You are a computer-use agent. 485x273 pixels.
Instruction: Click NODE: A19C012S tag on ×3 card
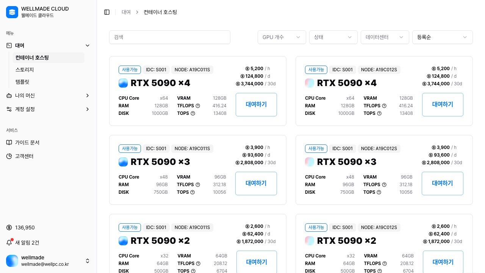coord(379,149)
